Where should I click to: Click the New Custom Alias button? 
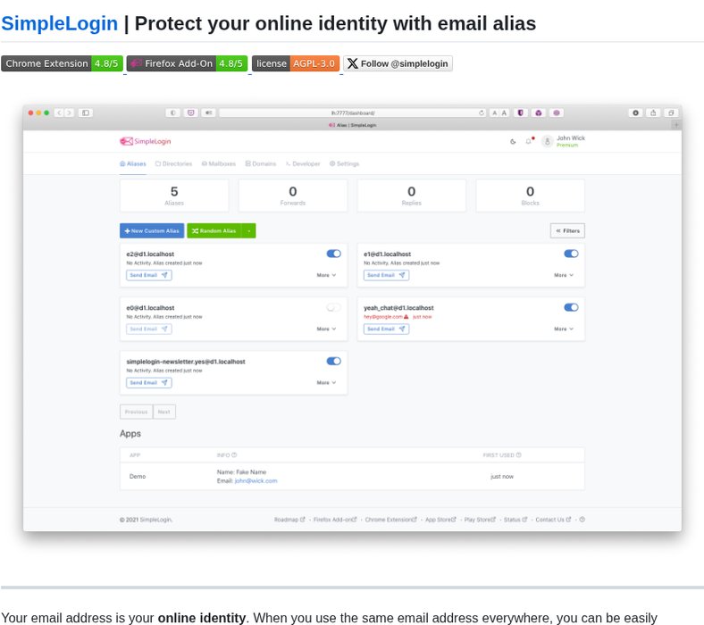(152, 231)
